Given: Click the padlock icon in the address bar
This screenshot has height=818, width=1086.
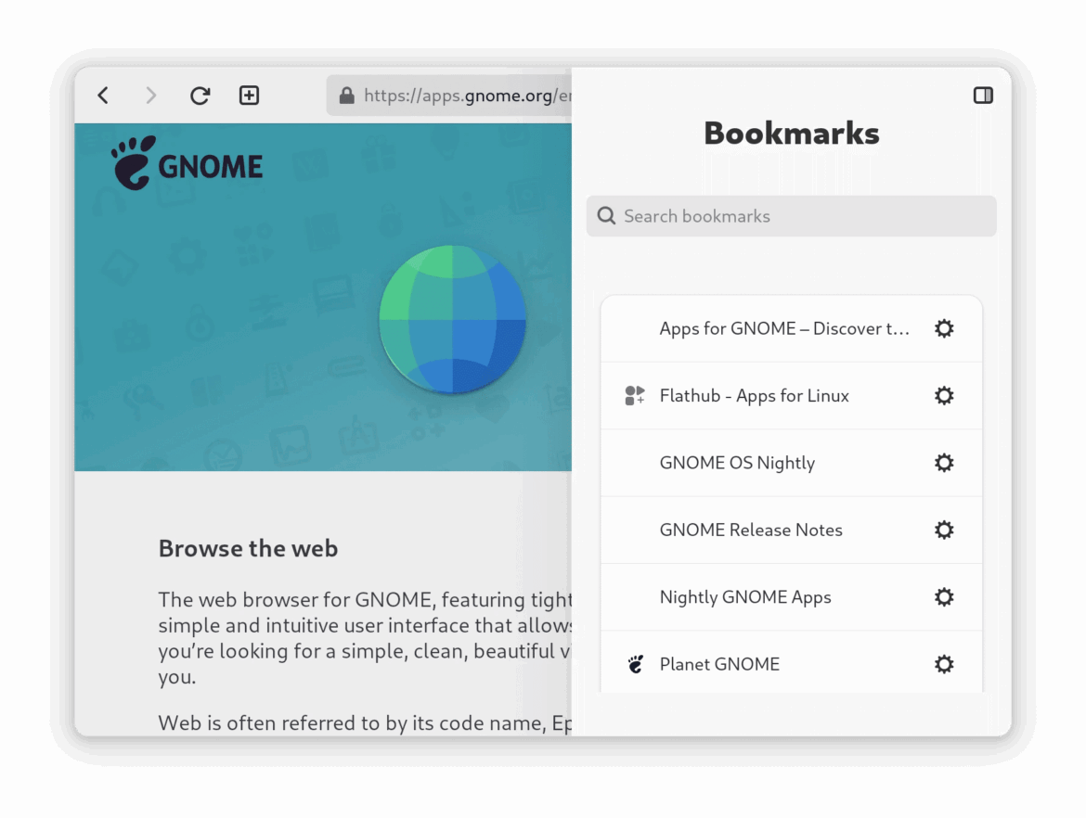Looking at the screenshot, I should (345, 96).
